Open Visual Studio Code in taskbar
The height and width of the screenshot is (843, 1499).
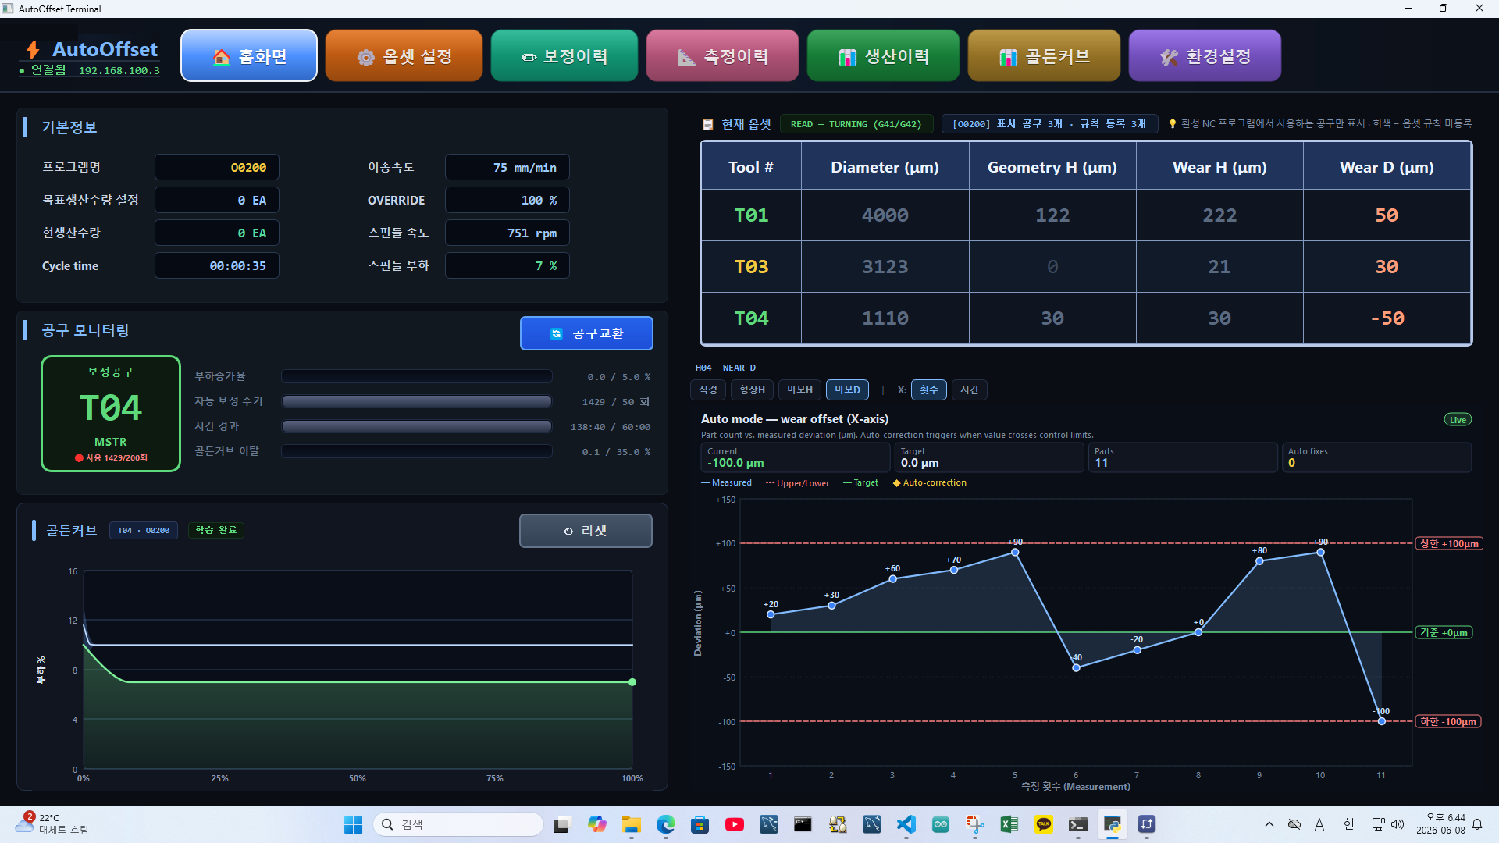[x=906, y=824]
